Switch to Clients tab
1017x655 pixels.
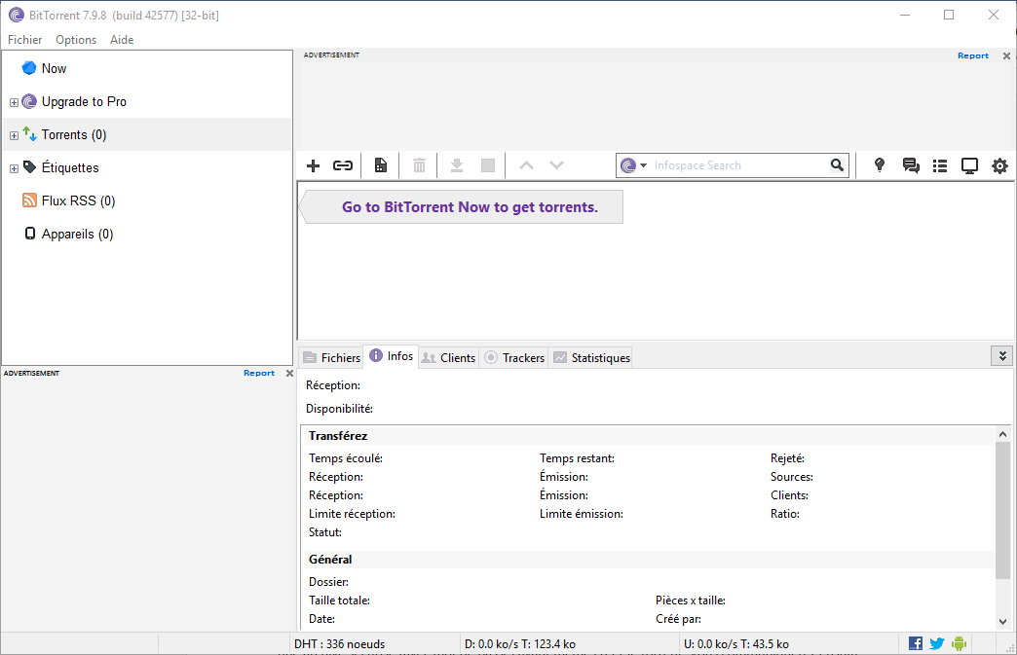click(x=449, y=357)
